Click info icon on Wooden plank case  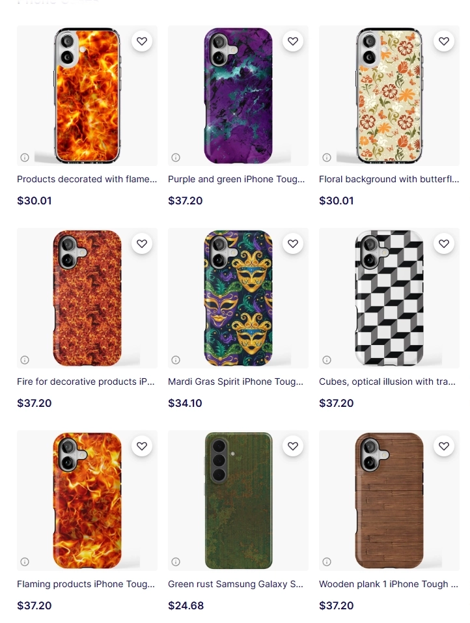[327, 561]
